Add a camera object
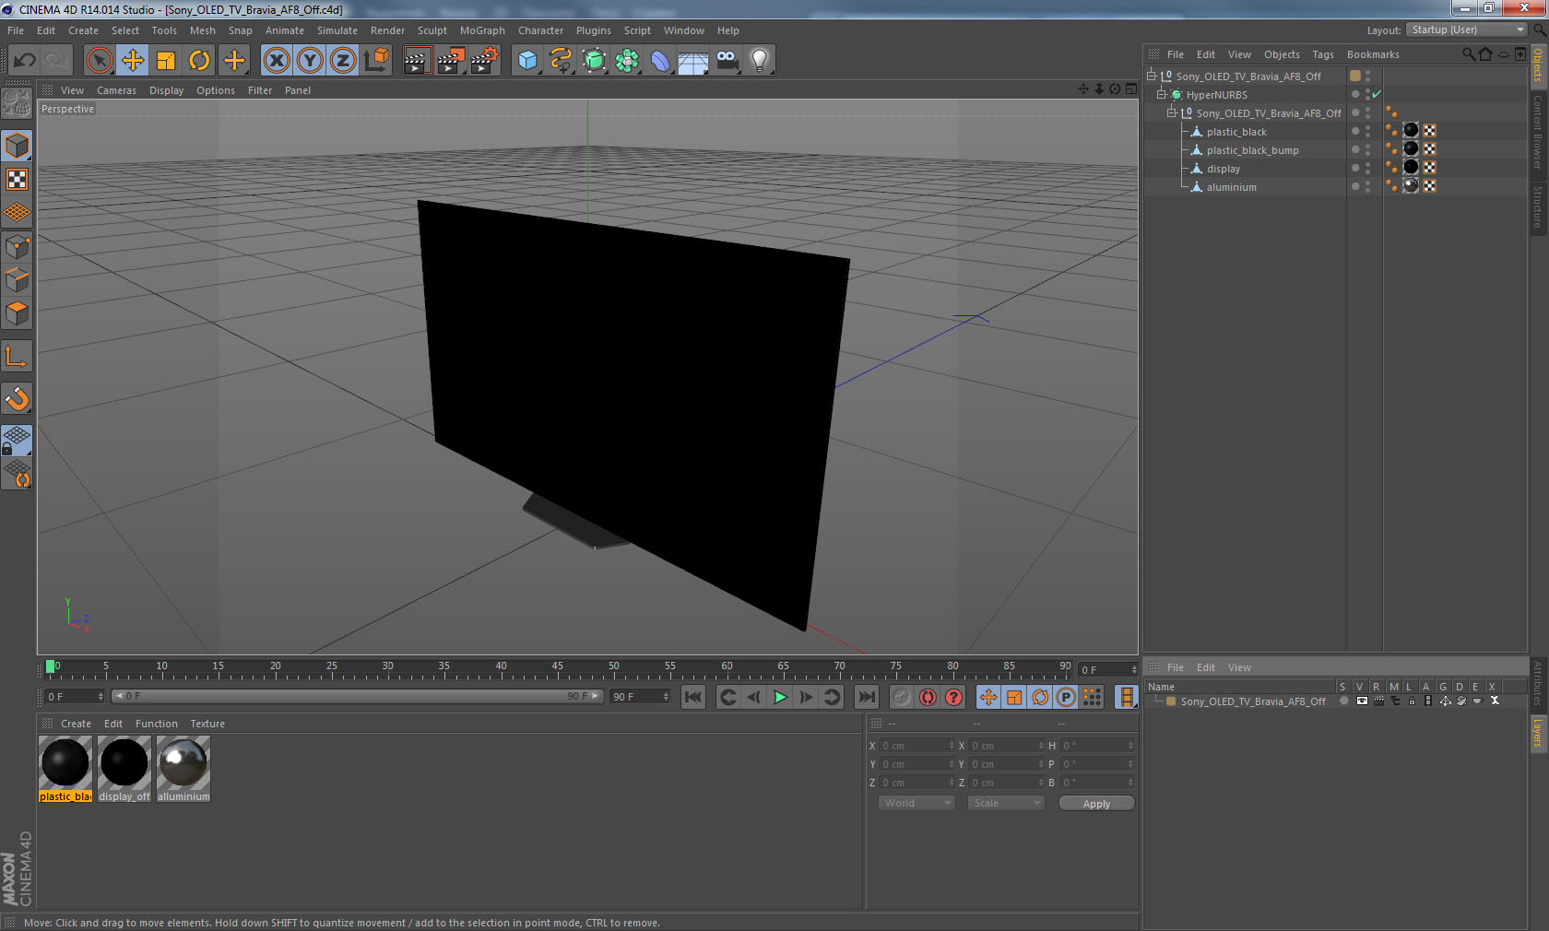 727,61
